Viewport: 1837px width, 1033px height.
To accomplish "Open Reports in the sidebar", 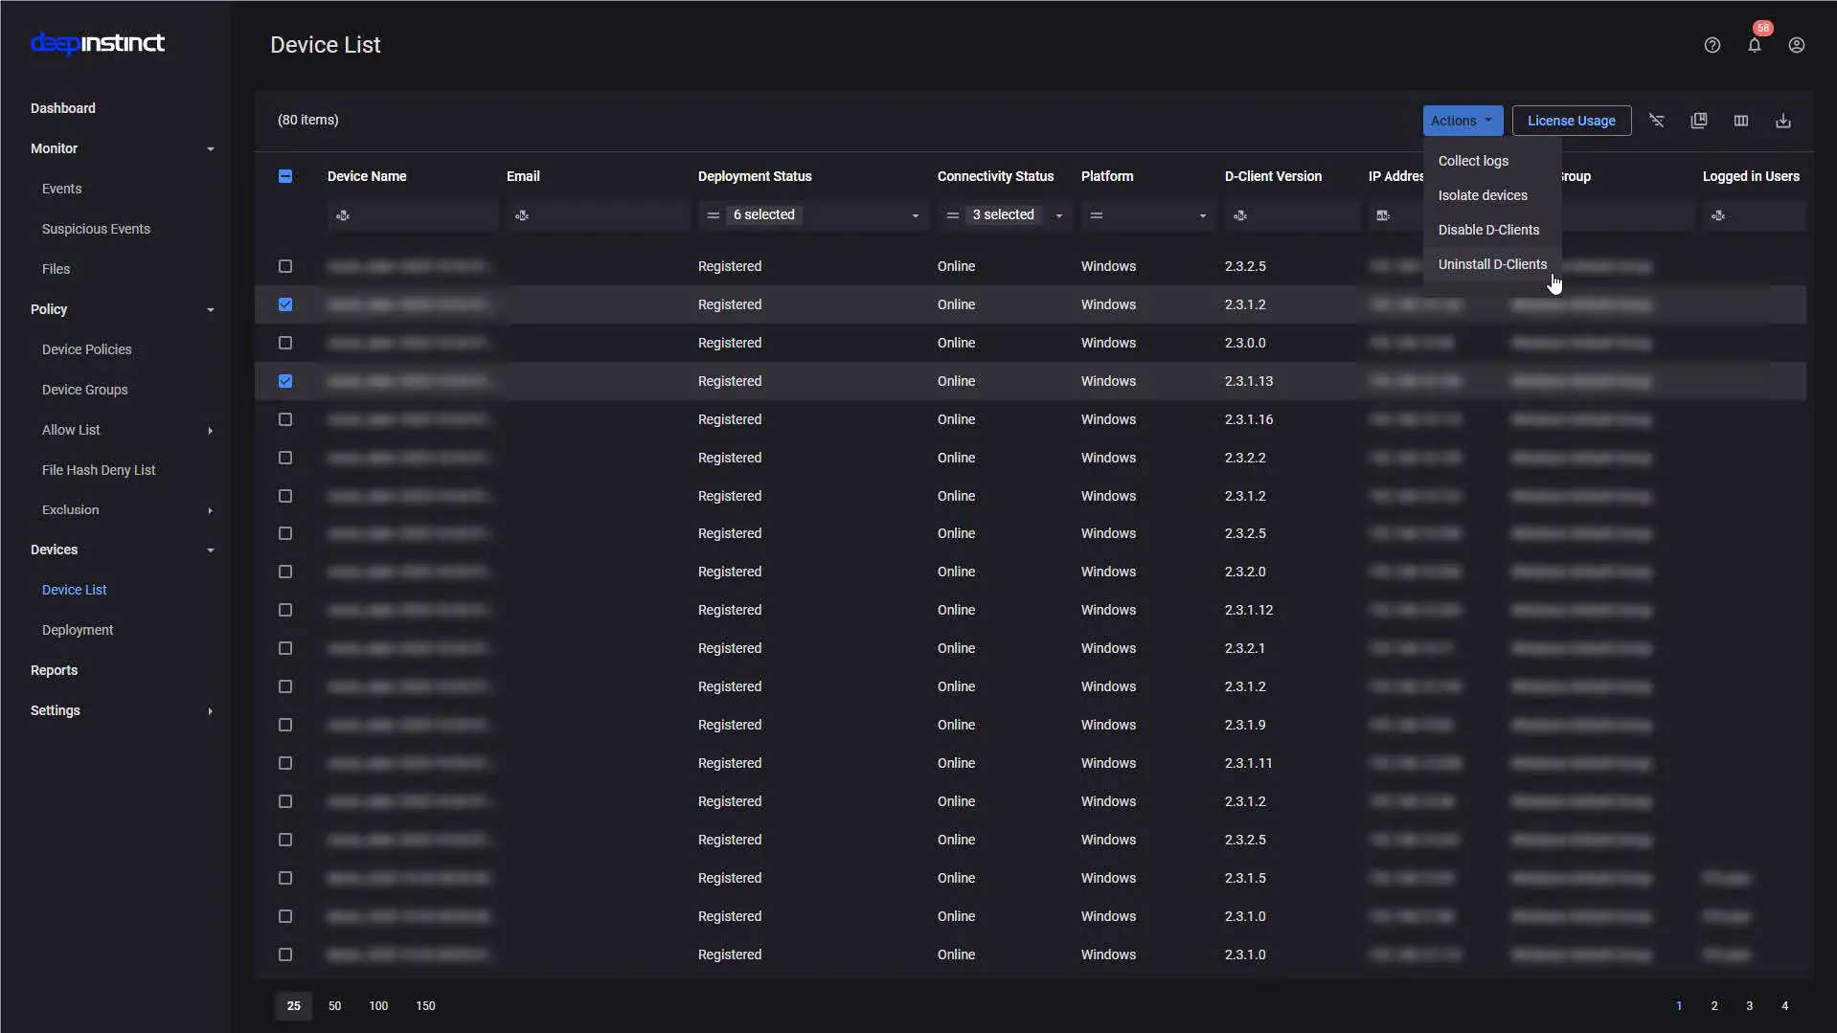I will (54, 670).
